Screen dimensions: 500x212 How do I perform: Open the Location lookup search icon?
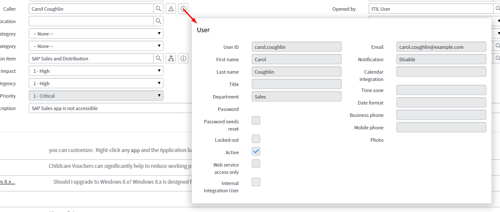coord(158,21)
